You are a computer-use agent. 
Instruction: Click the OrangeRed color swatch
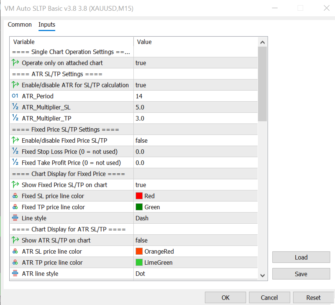coord(139,251)
